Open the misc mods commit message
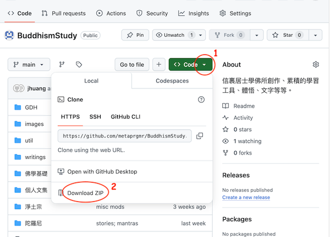This screenshot has height=237, width=330. pos(110,207)
